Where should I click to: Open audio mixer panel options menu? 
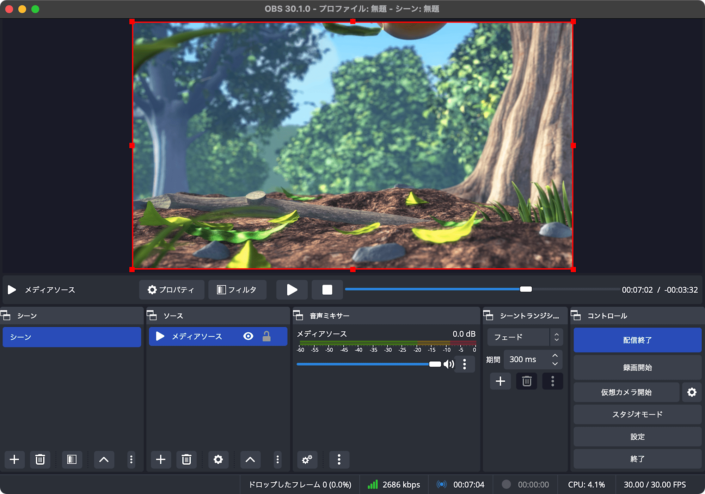[x=339, y=459]
